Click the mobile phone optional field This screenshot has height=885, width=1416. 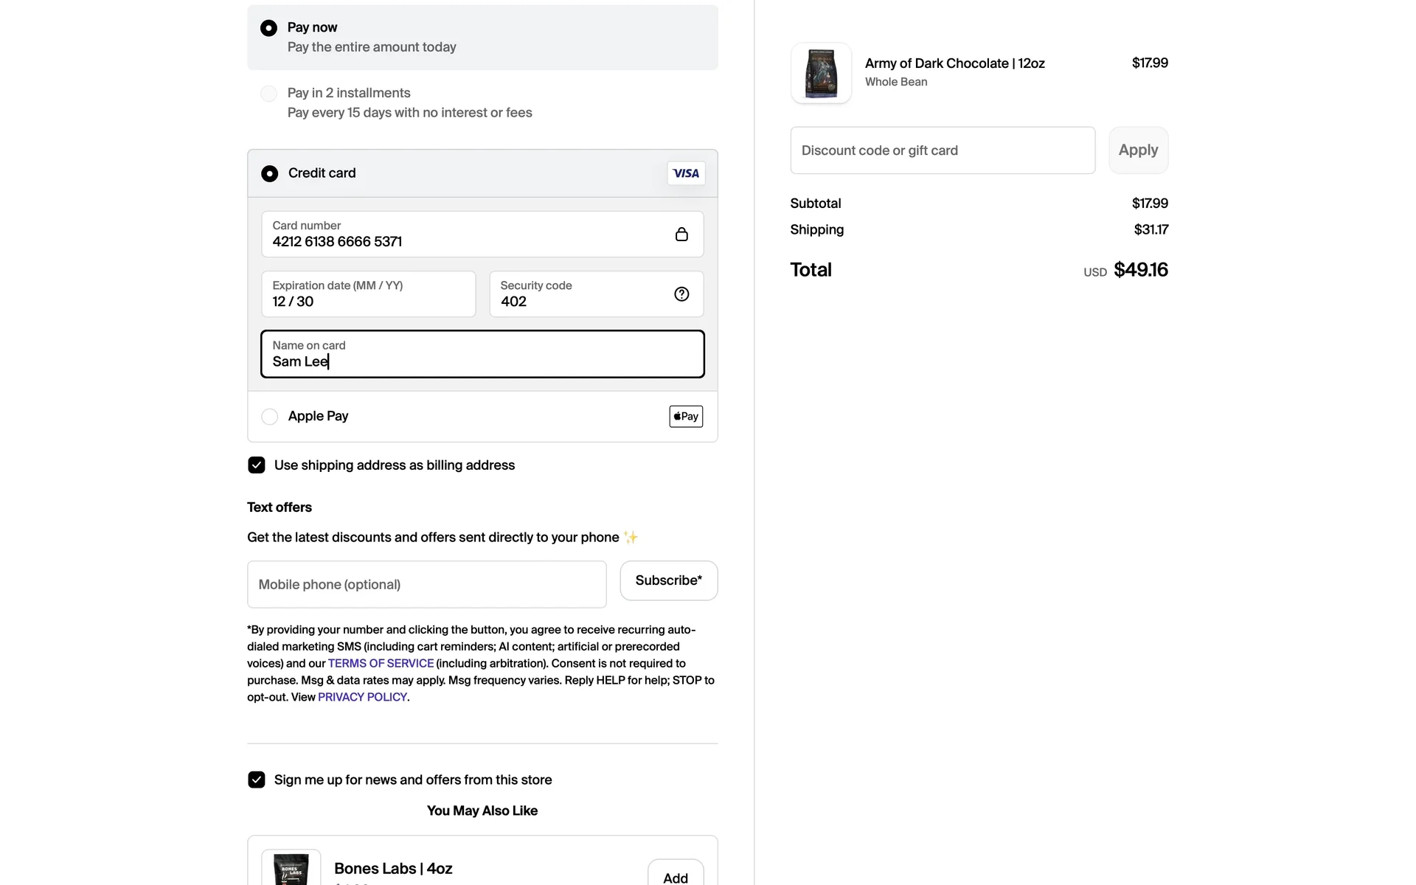pos(426,585)
